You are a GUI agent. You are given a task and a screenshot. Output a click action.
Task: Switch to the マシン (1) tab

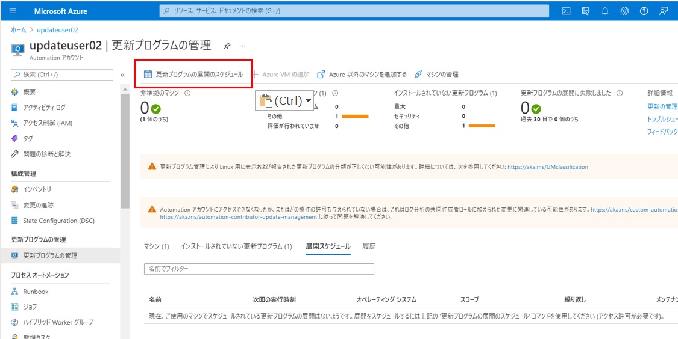point(156,246)
